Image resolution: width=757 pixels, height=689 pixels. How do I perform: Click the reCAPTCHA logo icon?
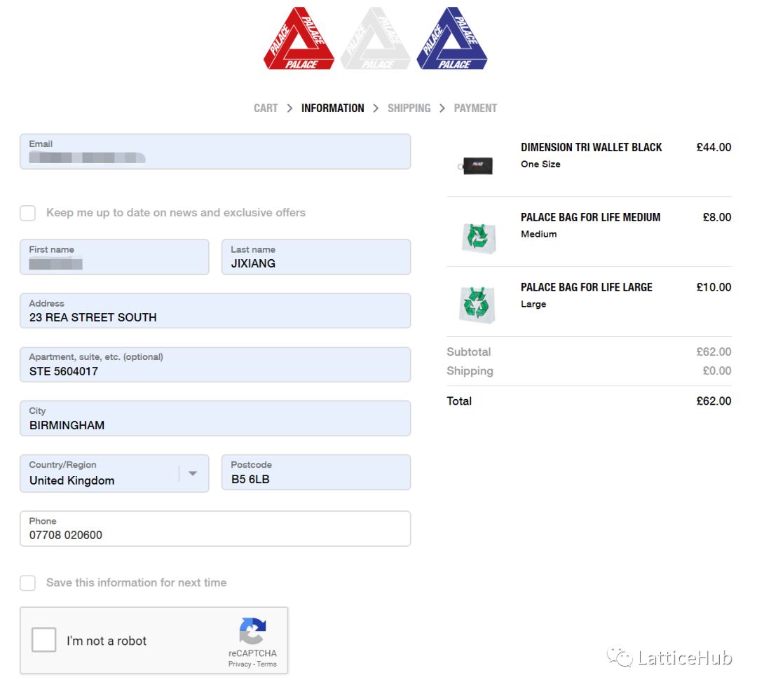point(252,631)
